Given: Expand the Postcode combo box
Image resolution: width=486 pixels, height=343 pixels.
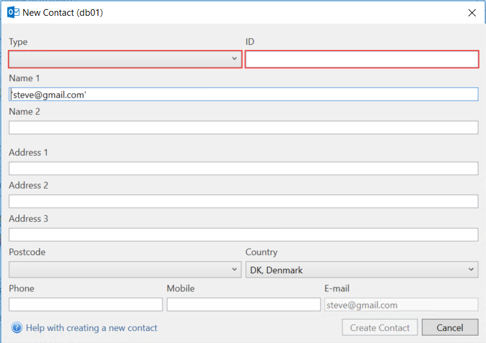Looking at the screenshot, I should tap(125, 269).
